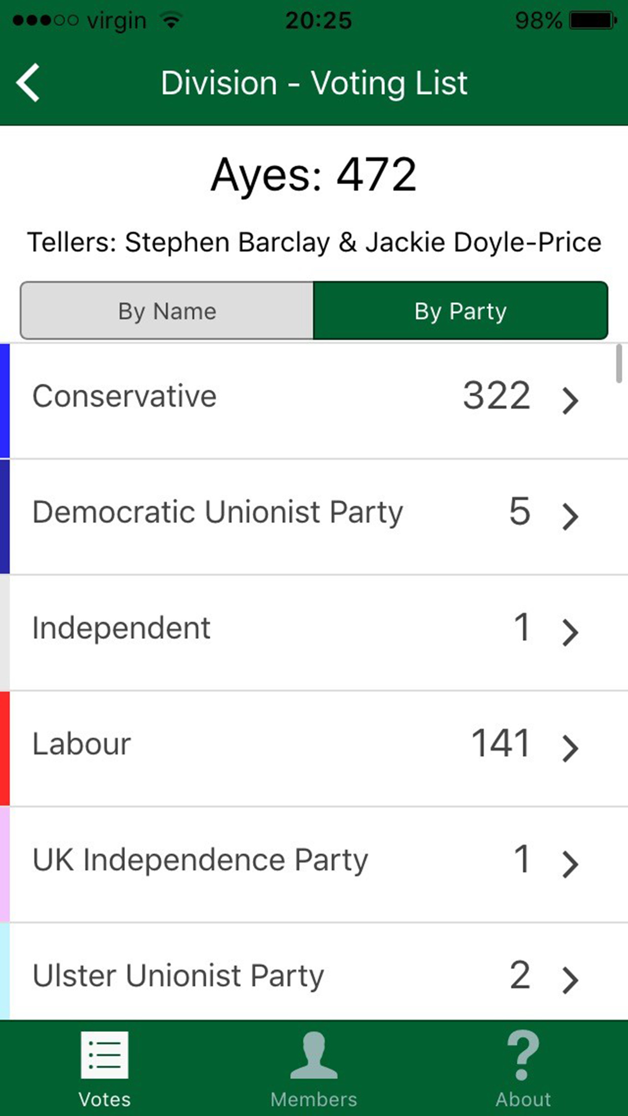Open the Votes tab list icon
Viewport: 628px width, 1116px height.
(104, 1055)
